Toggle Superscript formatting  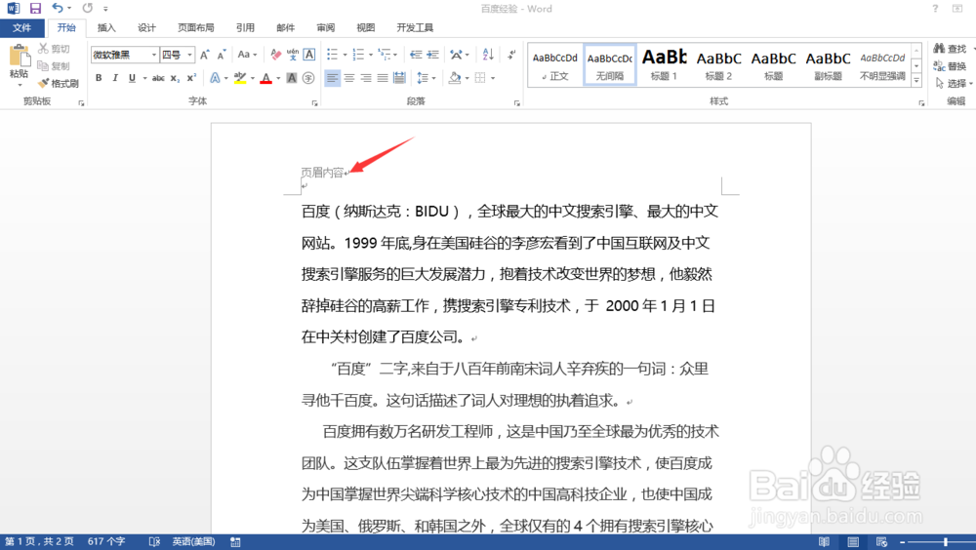click(191, 78)
